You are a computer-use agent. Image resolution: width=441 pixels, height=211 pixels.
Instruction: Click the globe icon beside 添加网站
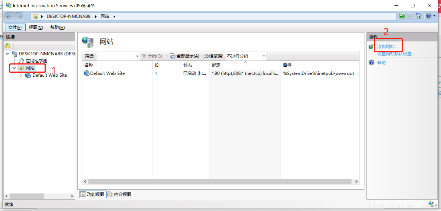coord(371,47)
